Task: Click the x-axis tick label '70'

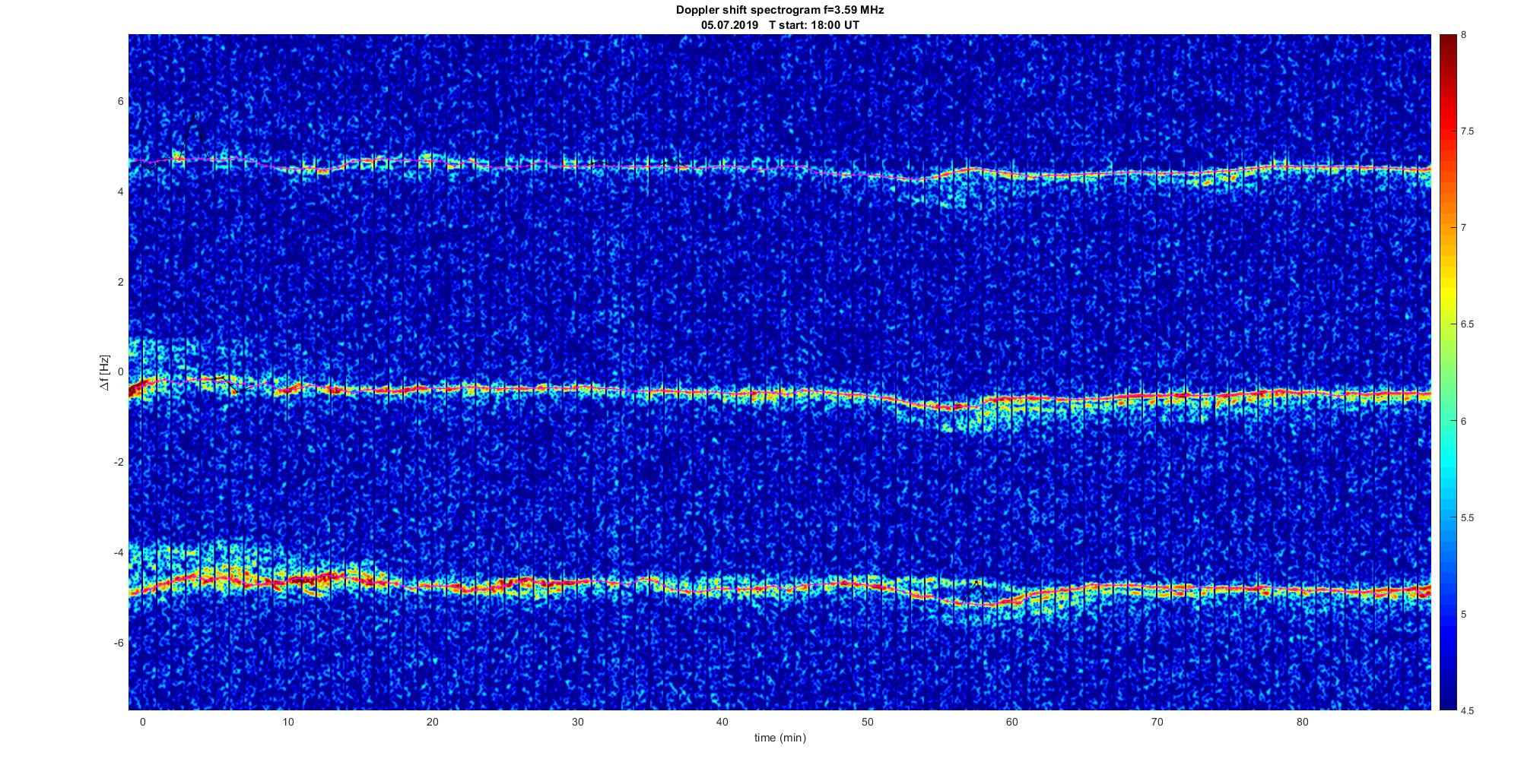Action: click(1157, 722)
